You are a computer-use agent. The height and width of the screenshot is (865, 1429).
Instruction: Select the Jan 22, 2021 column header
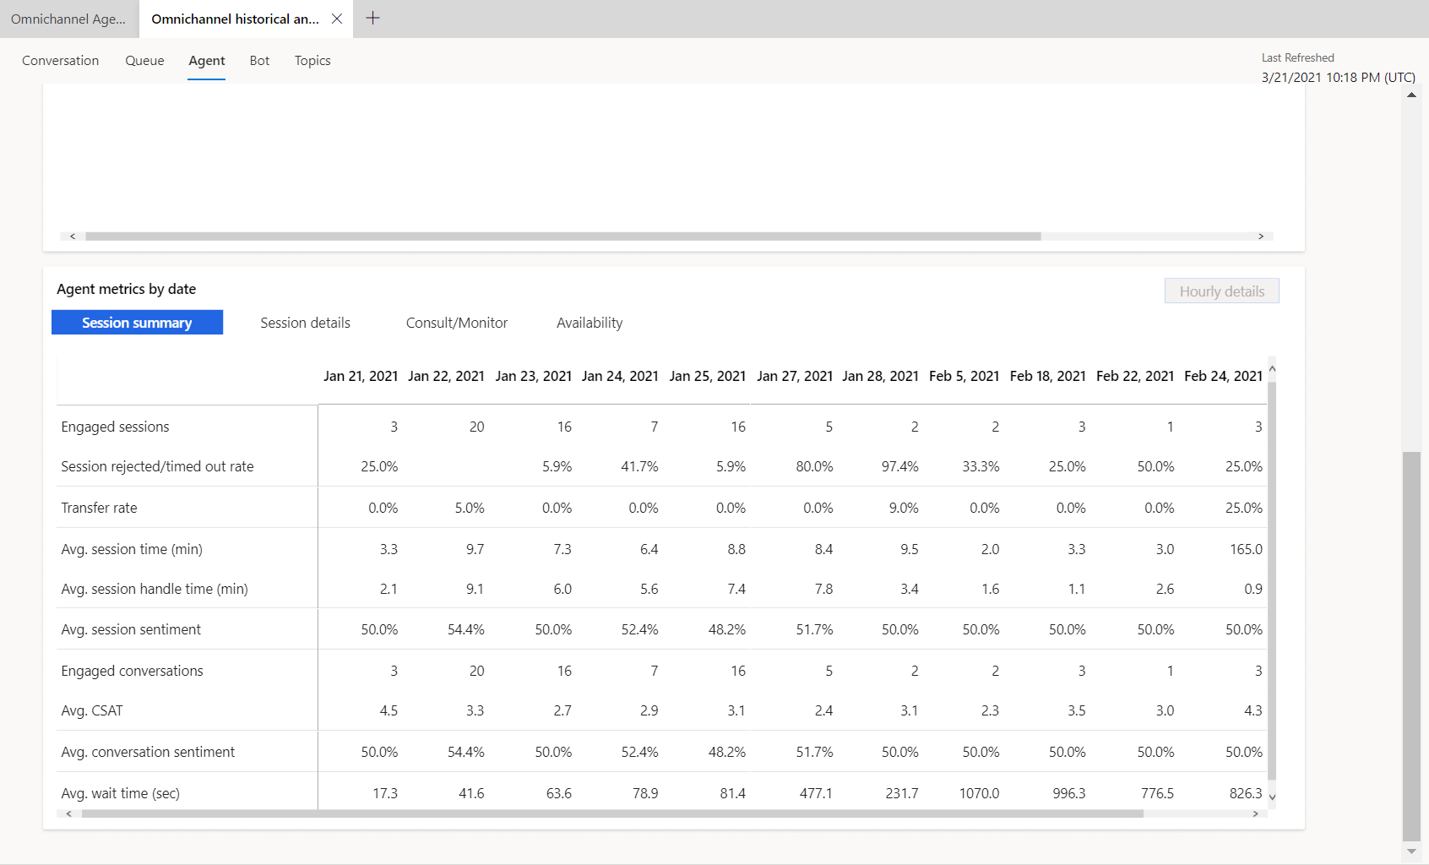tap(446, 376)
